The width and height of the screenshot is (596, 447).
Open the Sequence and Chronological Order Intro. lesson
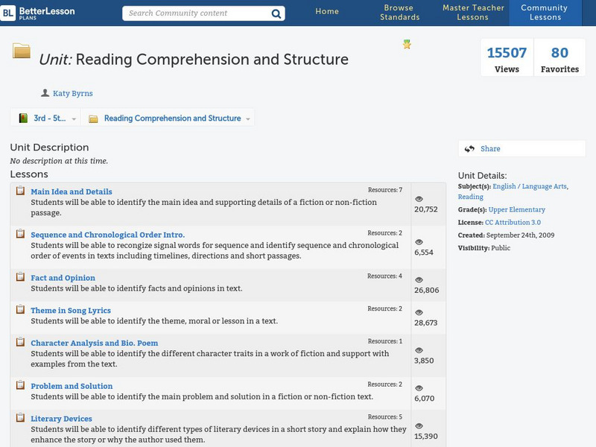click(x=107, y=235)
